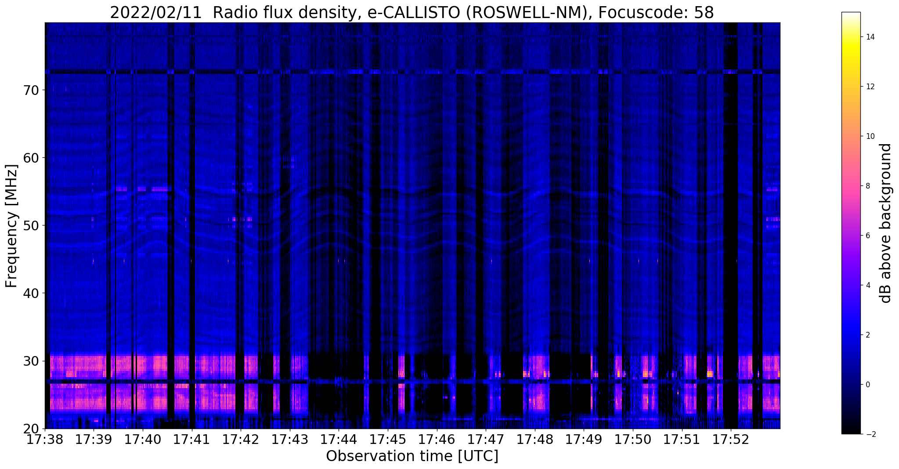Screen dimensions: 899x469
Task: Click the colorbar gradient scale
Action: 851,223
